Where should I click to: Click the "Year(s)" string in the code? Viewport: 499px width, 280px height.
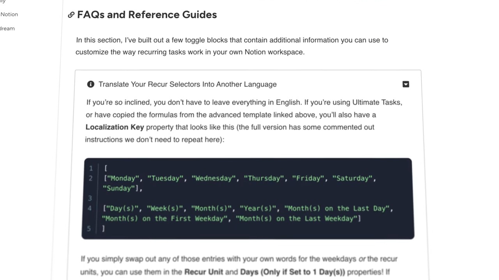pos(258,208)
